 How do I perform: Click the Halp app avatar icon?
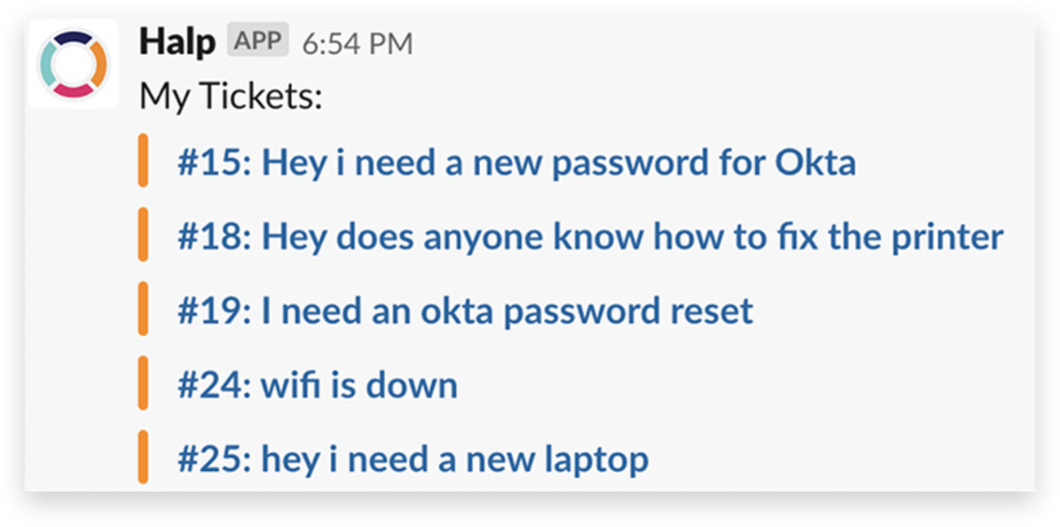[x=74, y=64]
